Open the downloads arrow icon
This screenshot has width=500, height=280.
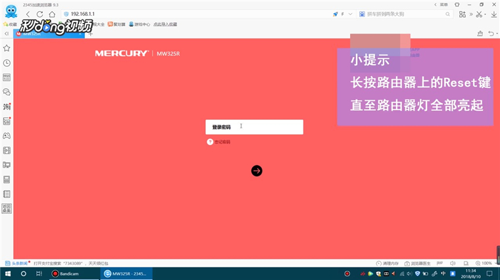point(493,14)
